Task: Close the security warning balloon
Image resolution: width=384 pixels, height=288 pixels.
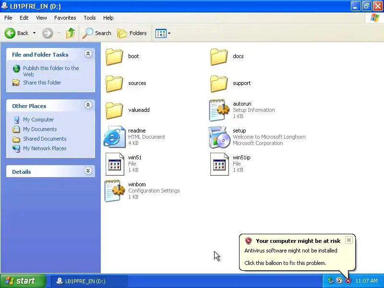Action: click(x=349, y=240)
